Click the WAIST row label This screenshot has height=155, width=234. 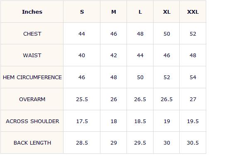(32, 56)
